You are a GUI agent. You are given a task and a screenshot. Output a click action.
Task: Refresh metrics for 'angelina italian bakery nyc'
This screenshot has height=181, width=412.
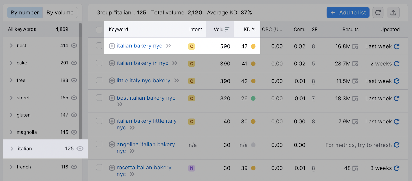coord(397,145)
